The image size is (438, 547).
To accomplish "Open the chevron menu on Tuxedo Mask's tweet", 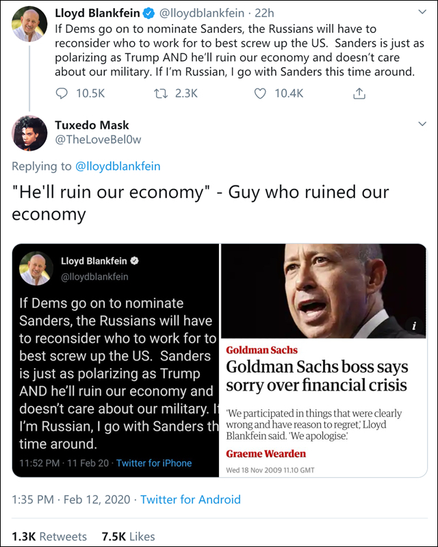I will click(422, 124).
